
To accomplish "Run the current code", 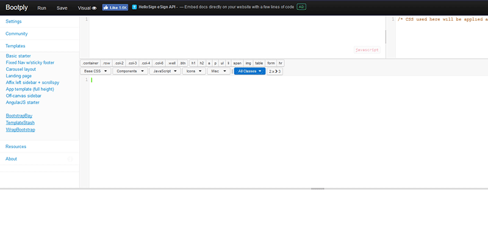I will 41,8.
